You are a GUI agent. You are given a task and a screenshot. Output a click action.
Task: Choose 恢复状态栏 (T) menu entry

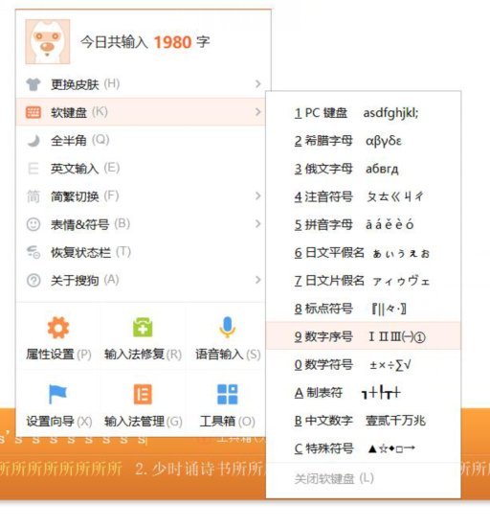141,252
